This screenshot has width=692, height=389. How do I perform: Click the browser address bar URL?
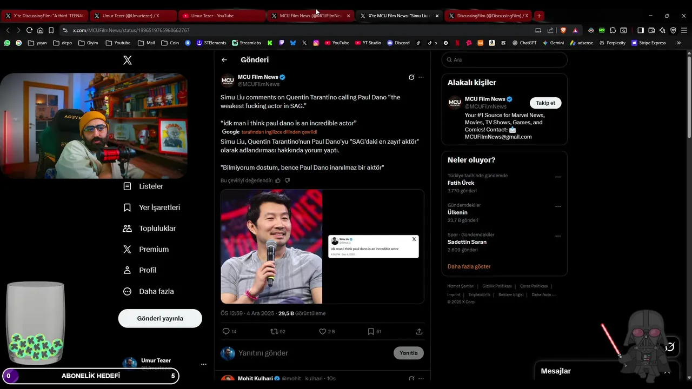click(x=131, y=30)
